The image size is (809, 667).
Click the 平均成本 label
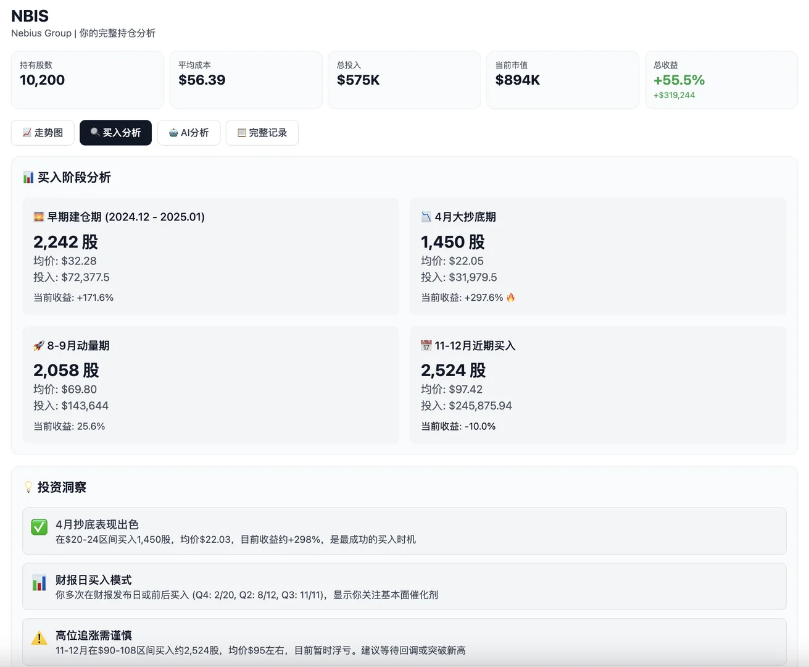pos(194,65)
